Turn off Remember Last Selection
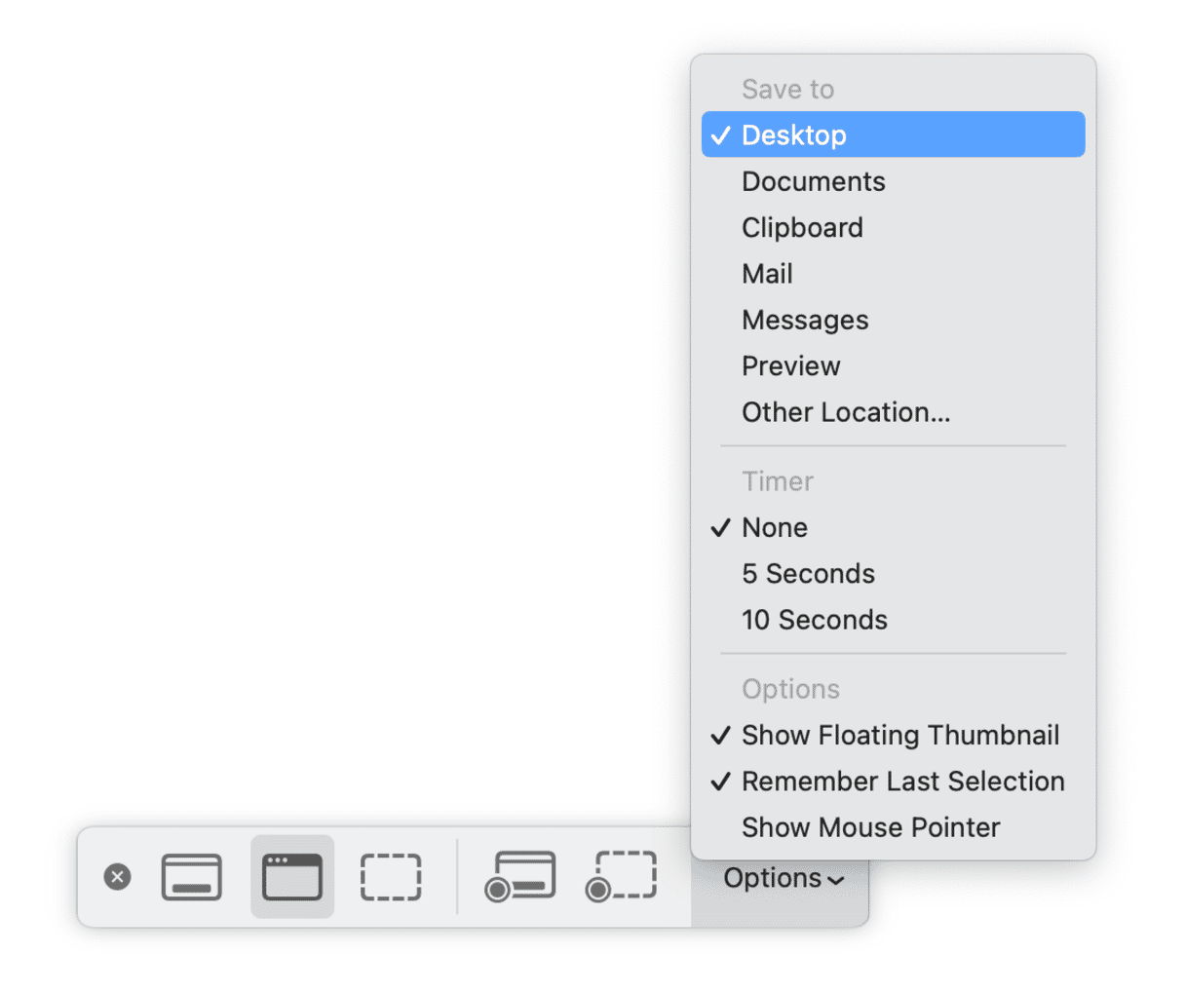Screen dimensions: 1185x992 point(902,782)
